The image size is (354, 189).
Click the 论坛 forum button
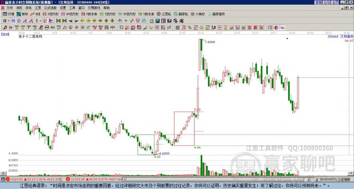[327, 2]
